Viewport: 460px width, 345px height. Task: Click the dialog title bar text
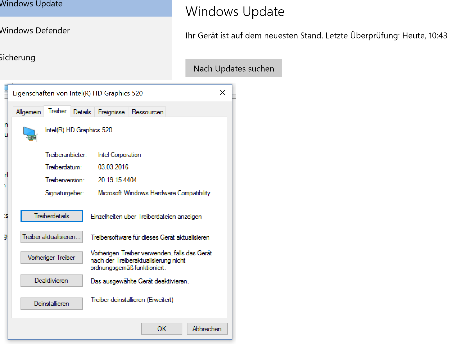[78, 93]
